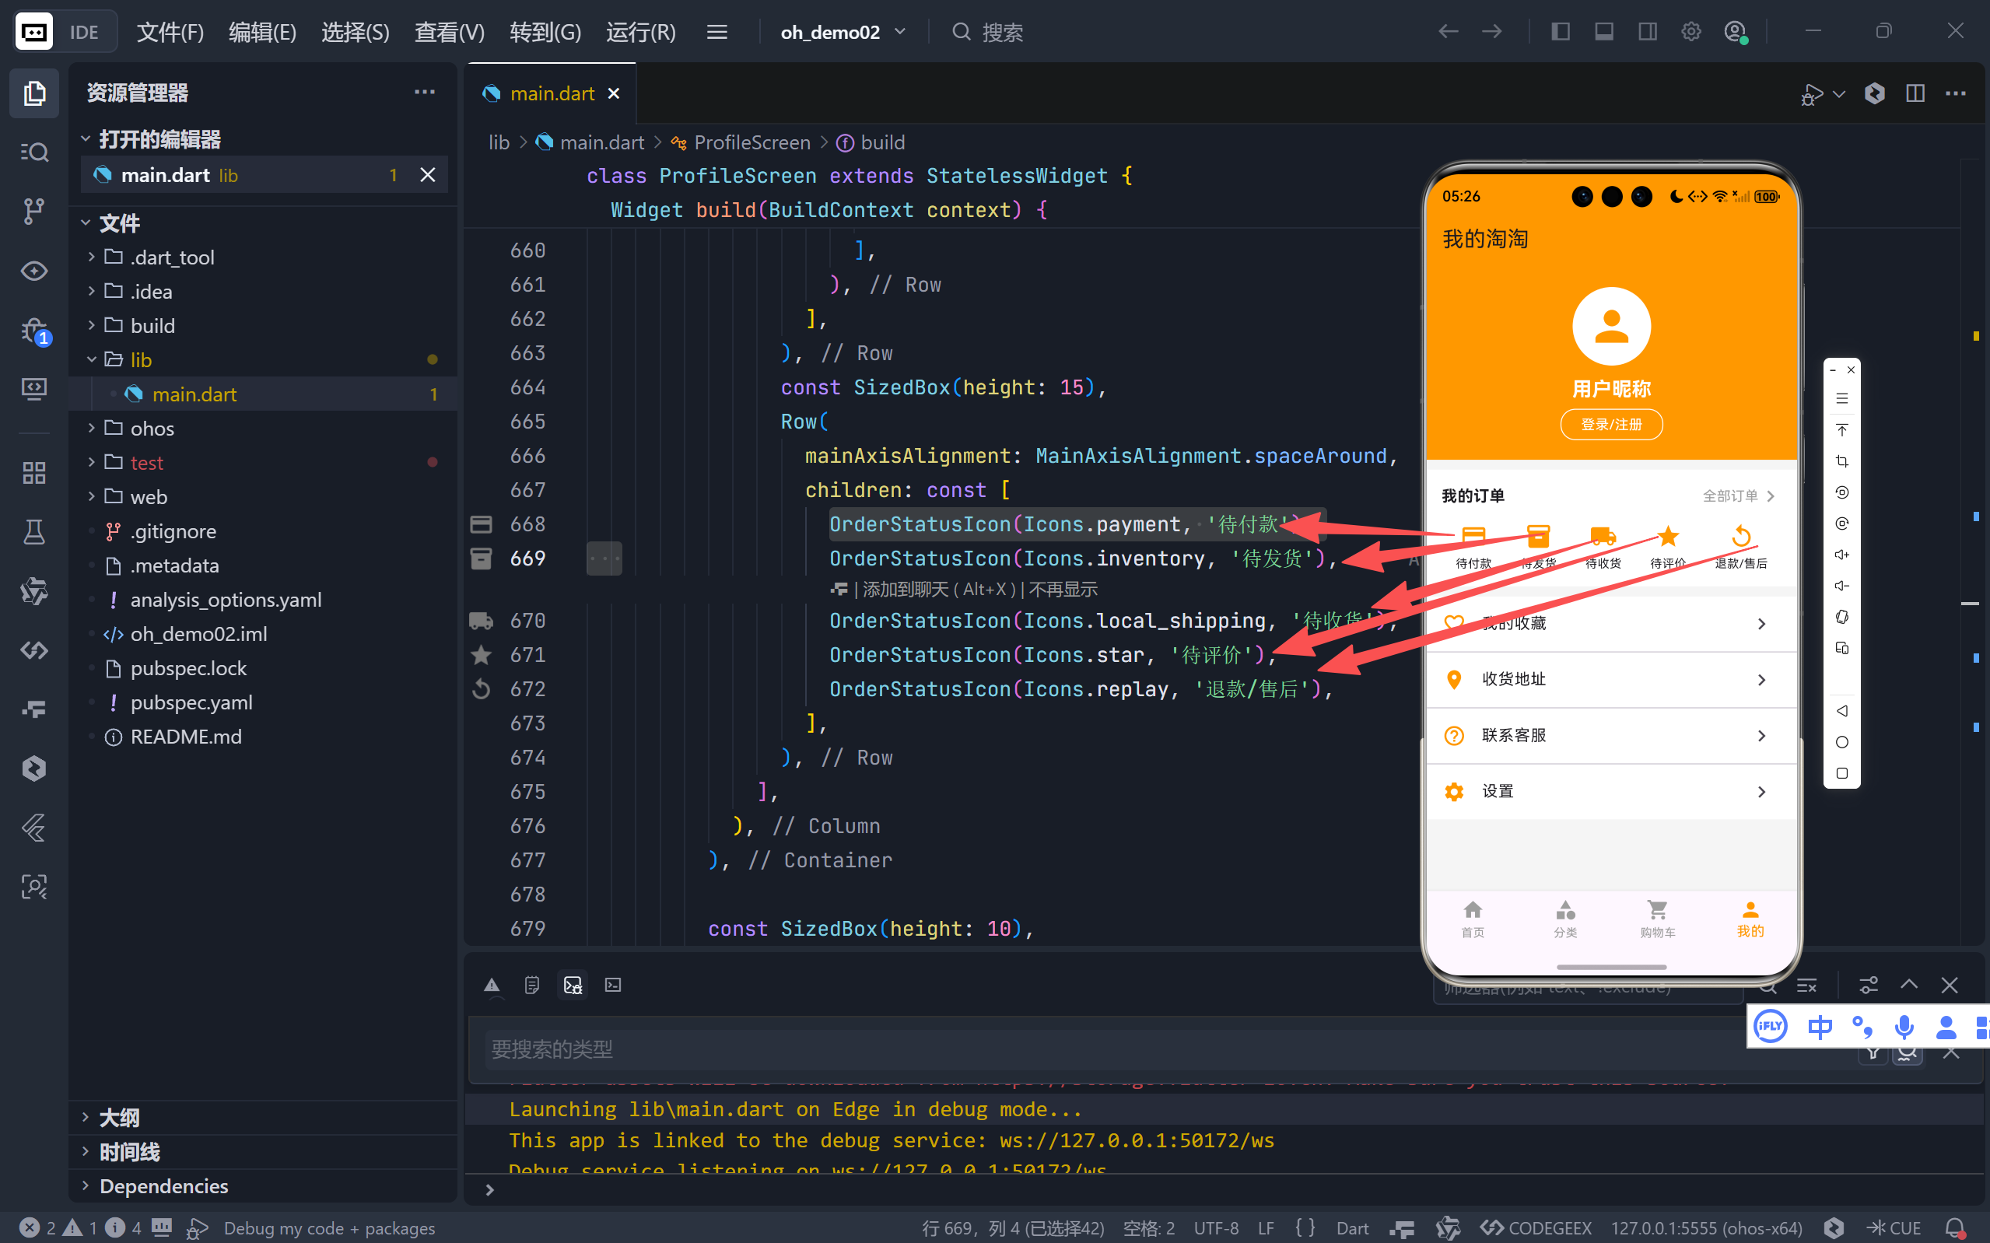Open pubspec.yaml in the file tree
Viewport: 1990px width, 1243px height.
191,703
